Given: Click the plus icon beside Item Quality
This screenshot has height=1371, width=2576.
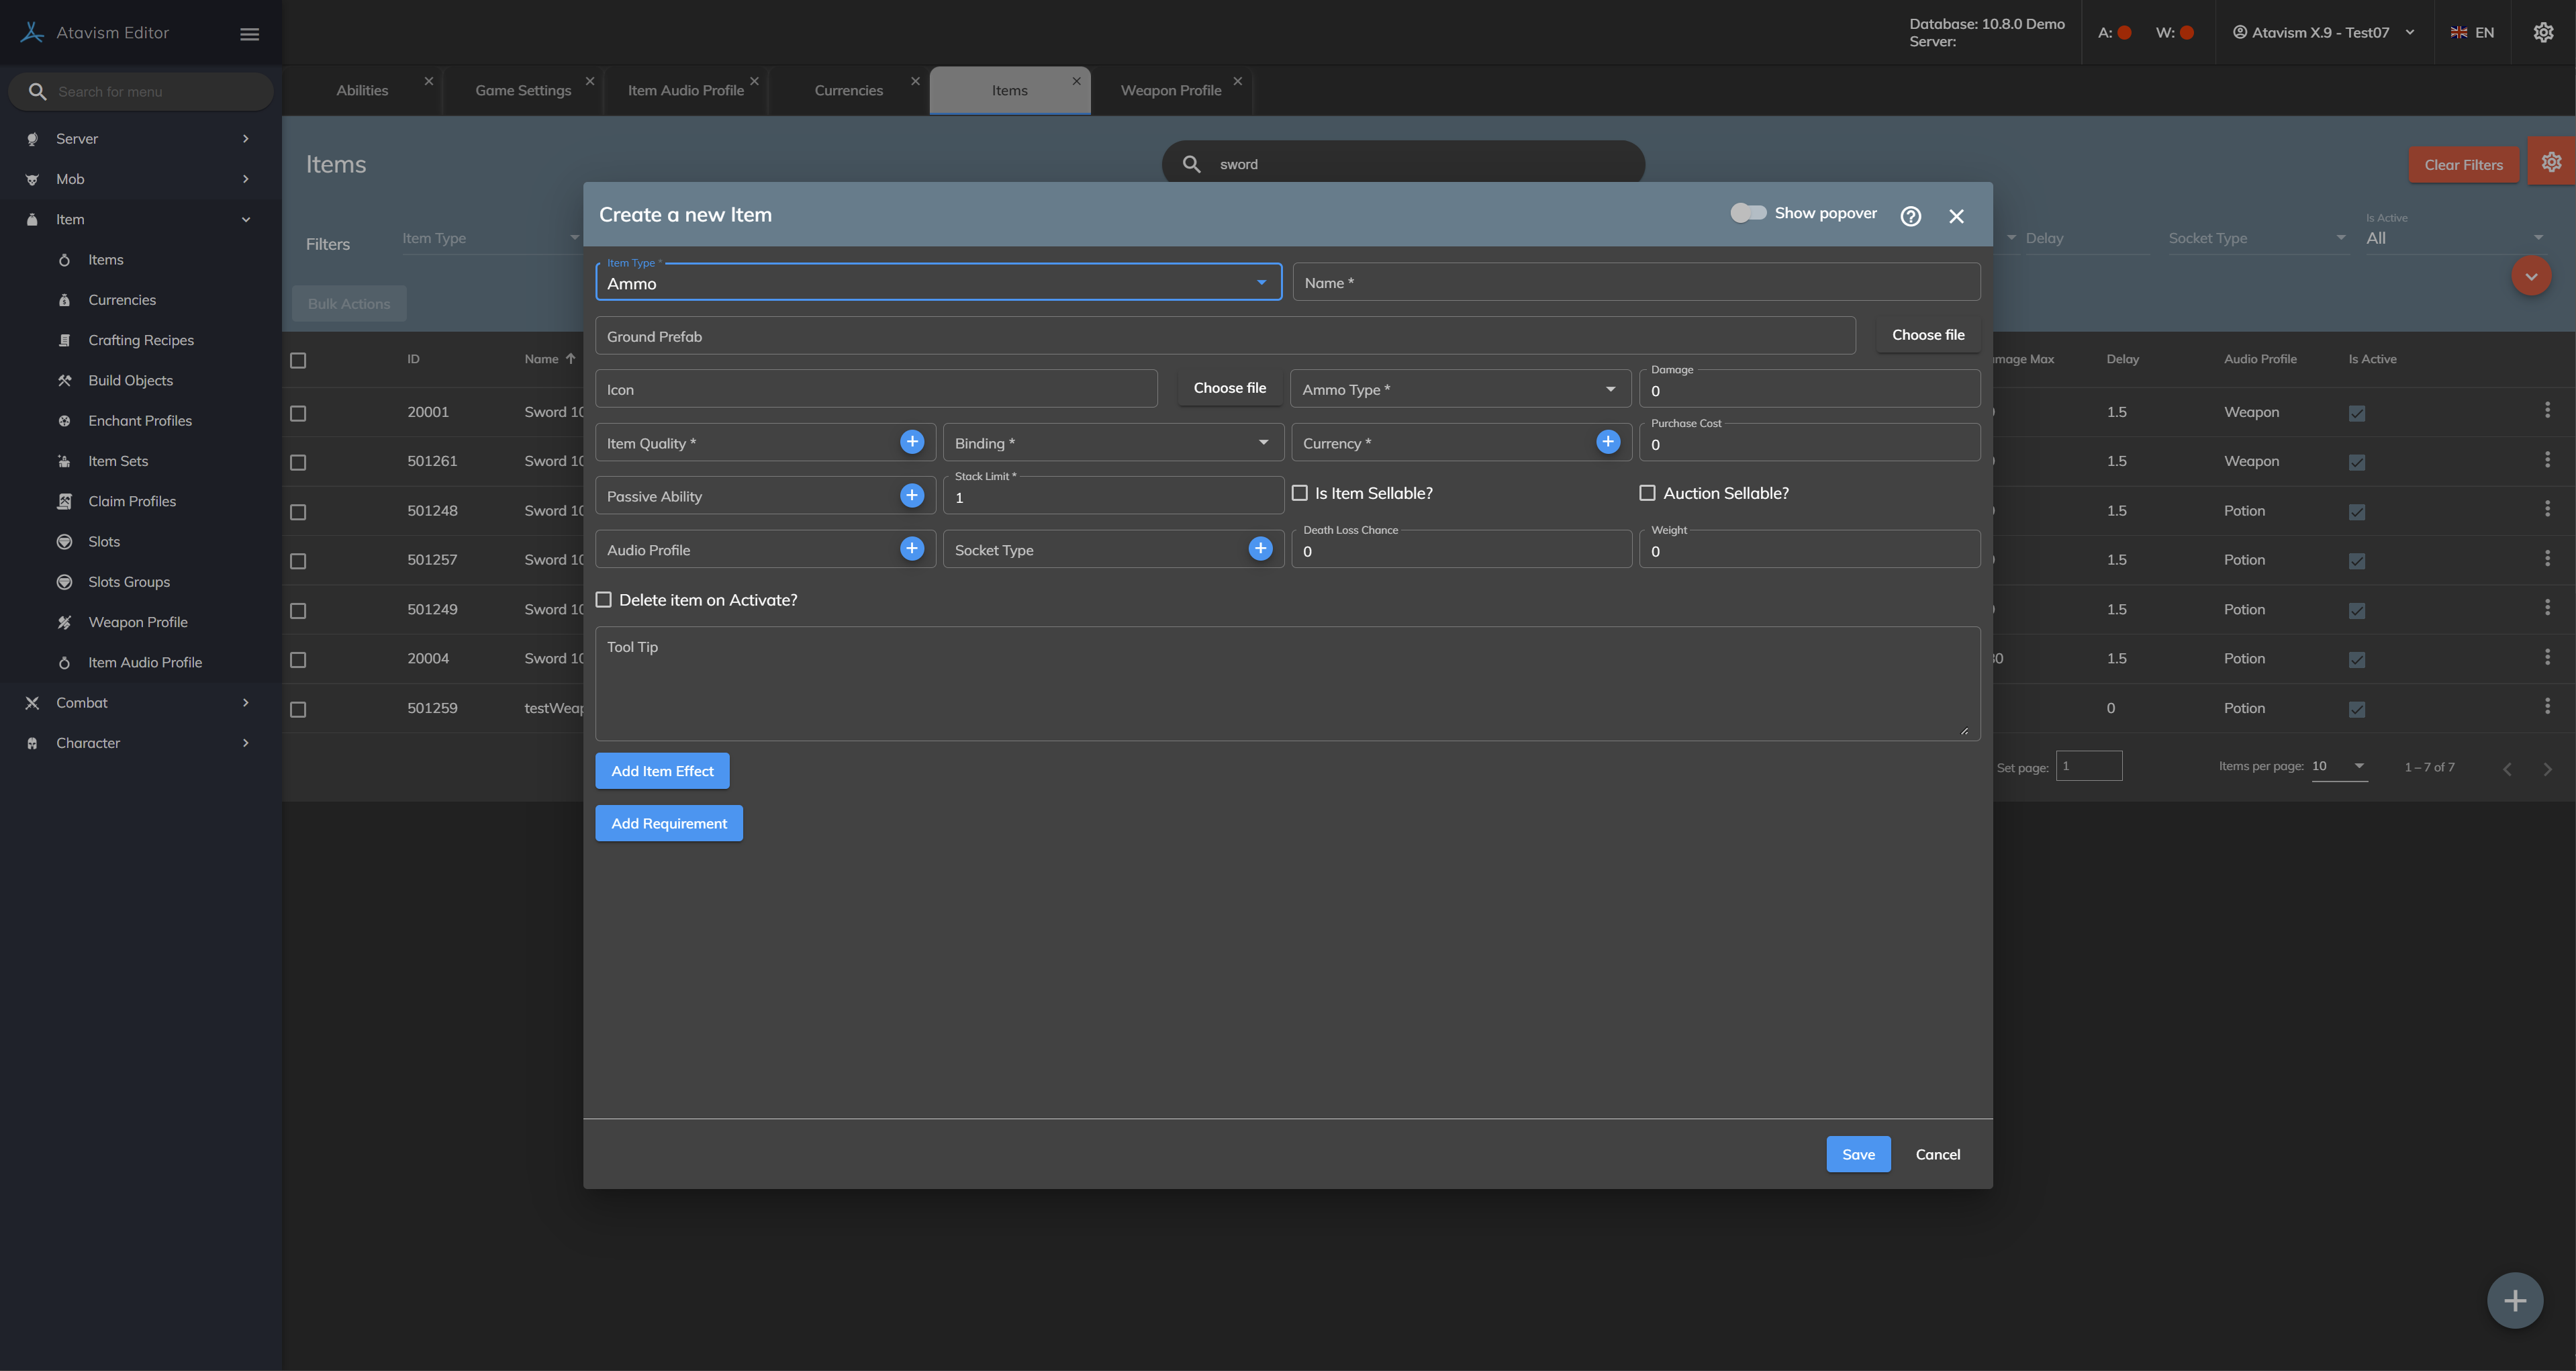Looking at the screenshot, I should point(911,442).
